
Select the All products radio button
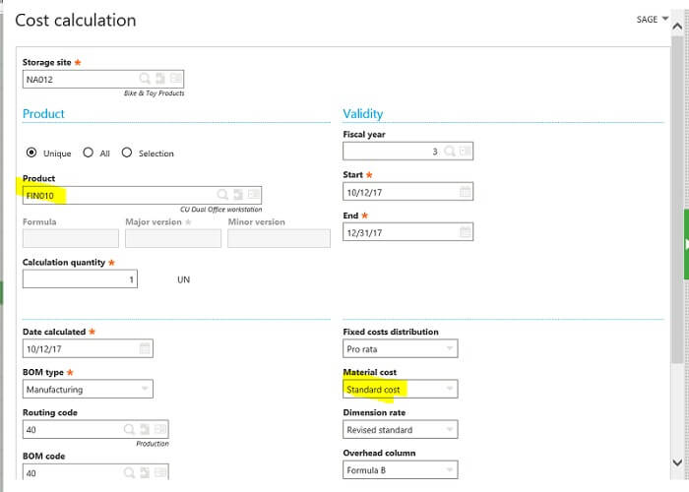pyautogui.click(x=88, y=153)
